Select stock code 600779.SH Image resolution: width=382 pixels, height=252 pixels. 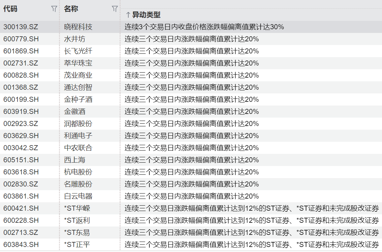click(x=21, y=39)
